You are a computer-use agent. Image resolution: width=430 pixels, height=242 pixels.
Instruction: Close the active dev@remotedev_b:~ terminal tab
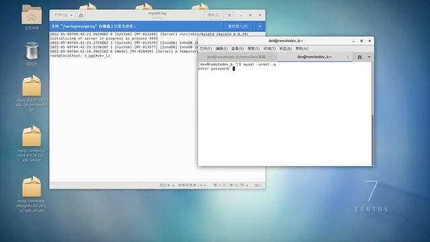347,56
